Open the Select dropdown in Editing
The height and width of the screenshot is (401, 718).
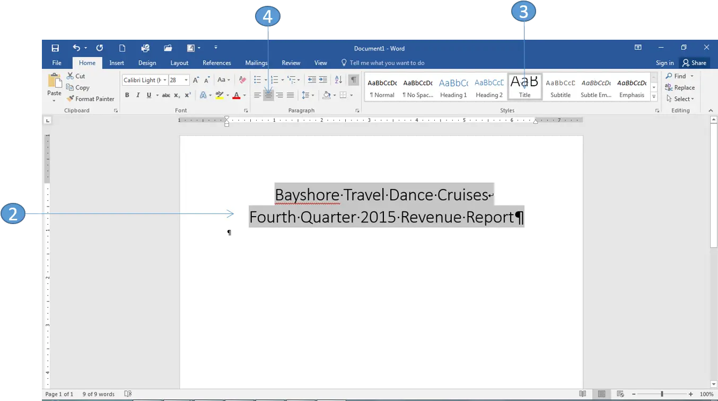pos(680,99)
